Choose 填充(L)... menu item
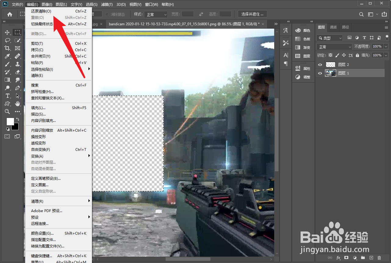Screen dimensions: 391x263 point(59,108)
